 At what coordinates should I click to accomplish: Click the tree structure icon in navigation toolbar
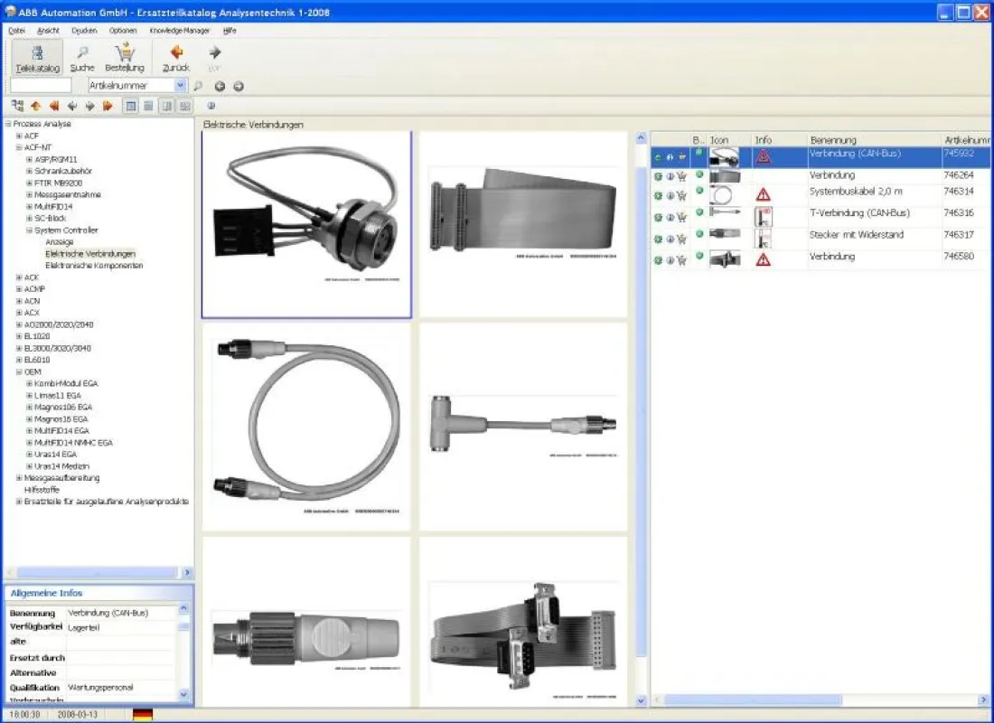(18, 106)
